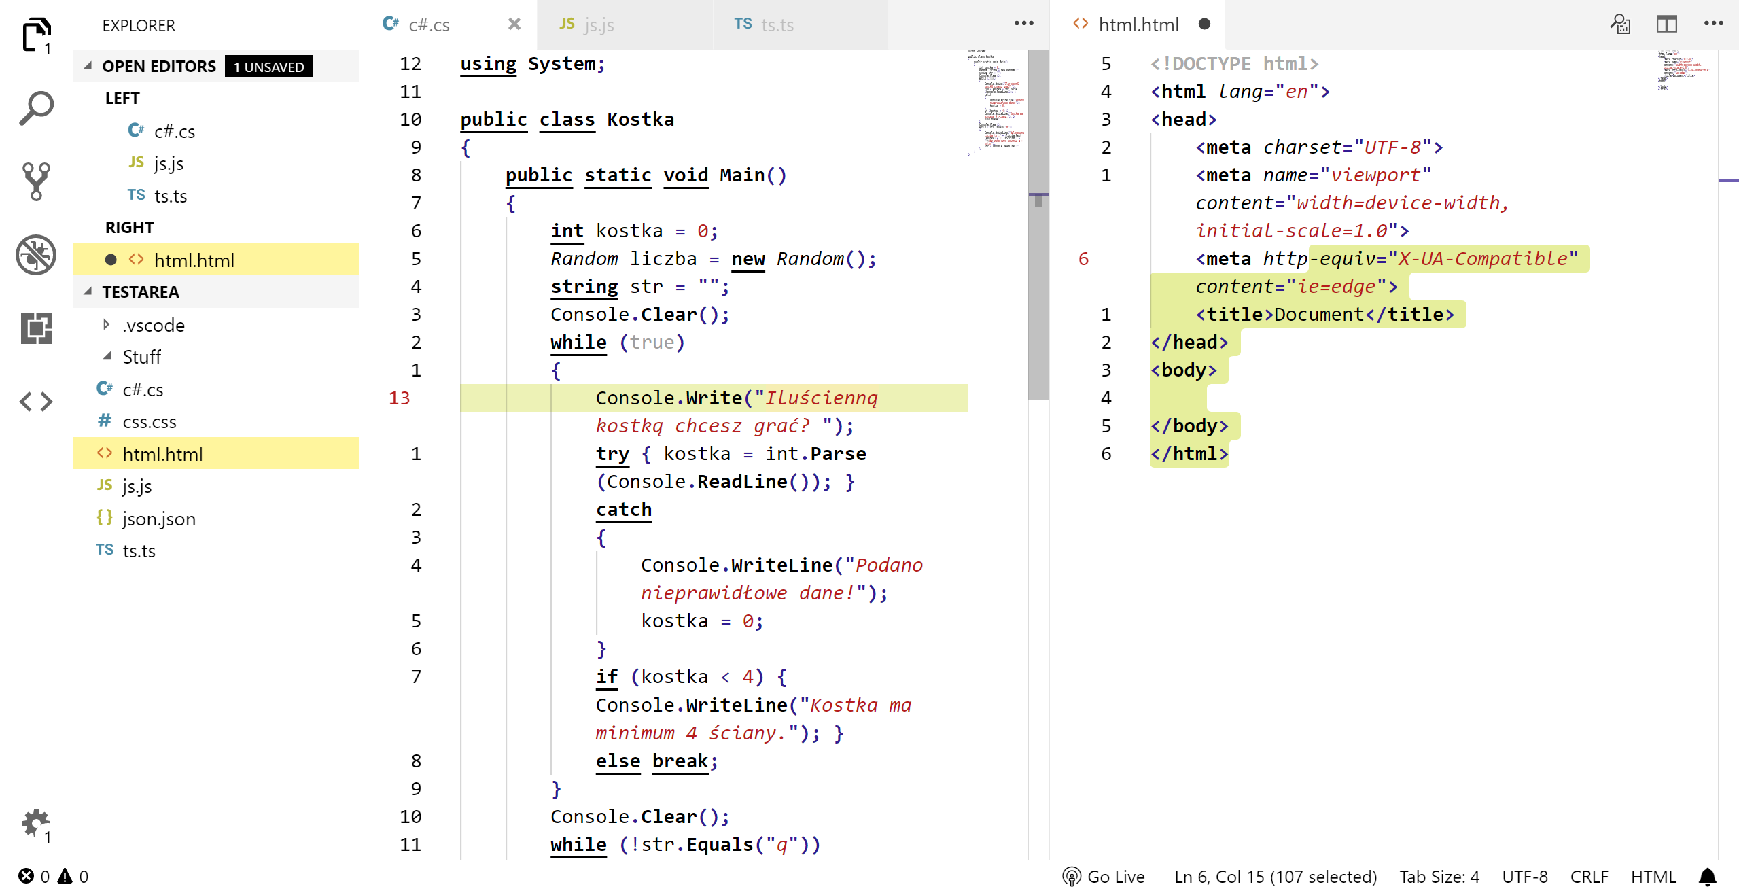Image resolution: width=1739 pixels, height=891 pixels.
Task: Open the Search view in activity bar
Action: [x=36, y=109]
